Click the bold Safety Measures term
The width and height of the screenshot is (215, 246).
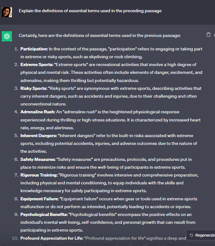point(38,159)
